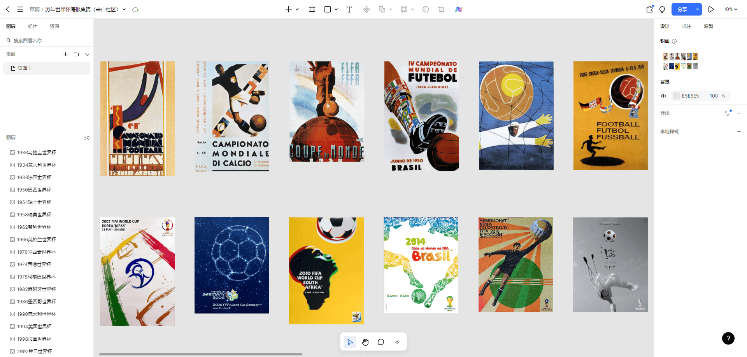Select the move cursor tool in bottom bar
This screenshot has width=747, height=357.
click(x=350, y=342)
